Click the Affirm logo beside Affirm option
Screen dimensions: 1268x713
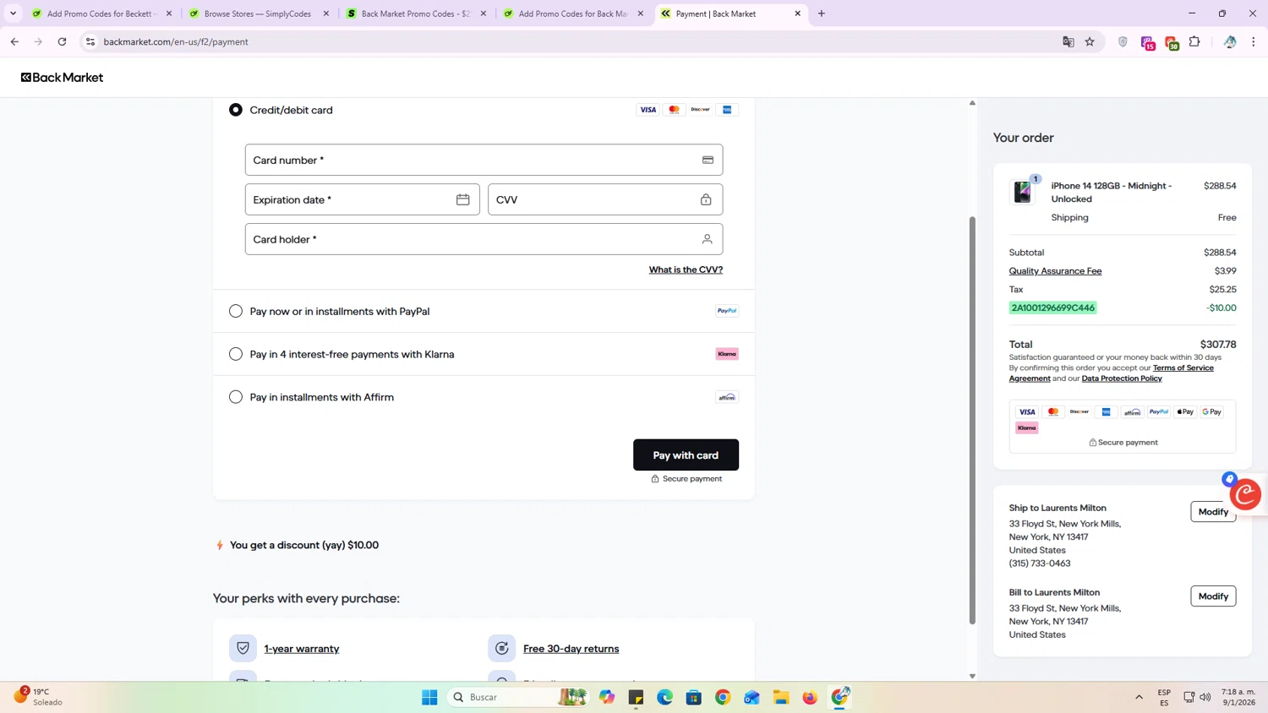[727, 397]
